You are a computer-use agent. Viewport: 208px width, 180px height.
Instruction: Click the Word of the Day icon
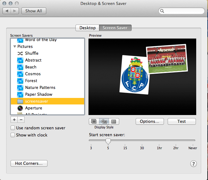20,40
